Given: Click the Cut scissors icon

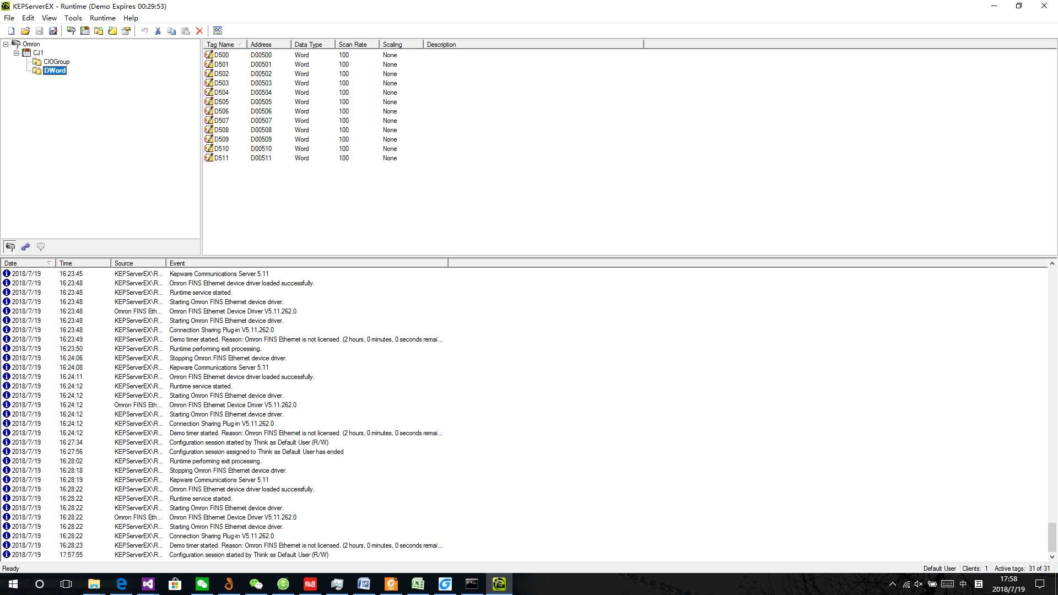Looking at the screenshot, I should coord(158,31).
